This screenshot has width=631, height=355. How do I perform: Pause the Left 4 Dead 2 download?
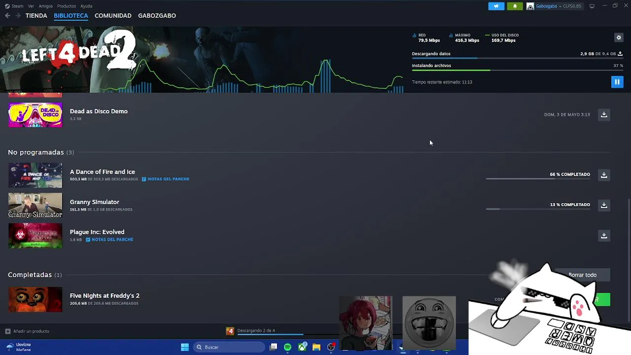[617, 82]
